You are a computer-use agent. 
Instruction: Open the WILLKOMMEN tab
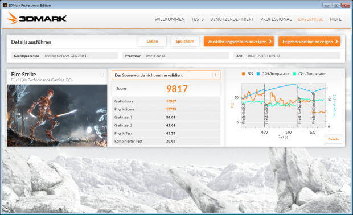point(170,19)
